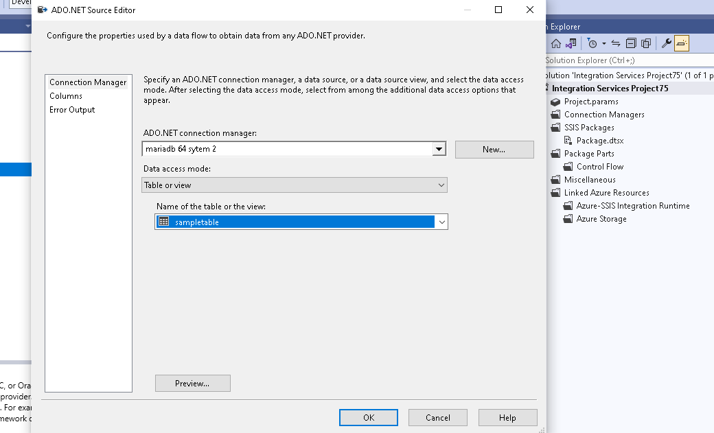The width and height of the screenshot is (714, 433).
Task: Confirm the dialog with OK
Action: point(369,417)
